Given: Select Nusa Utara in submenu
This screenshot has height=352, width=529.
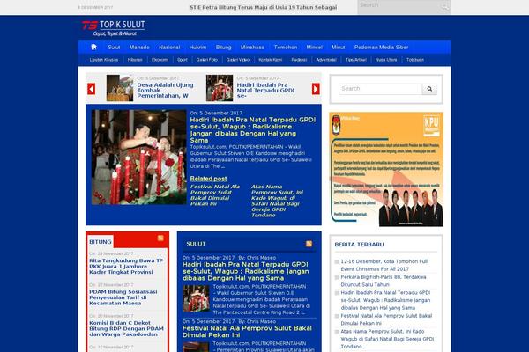Looking at the screenshot, I should coord(386,60).
